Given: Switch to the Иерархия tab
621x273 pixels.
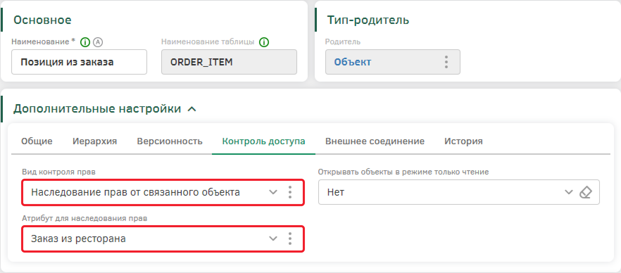Looking at the screenshot, I should pyautogui.click(x=95, y=141).
